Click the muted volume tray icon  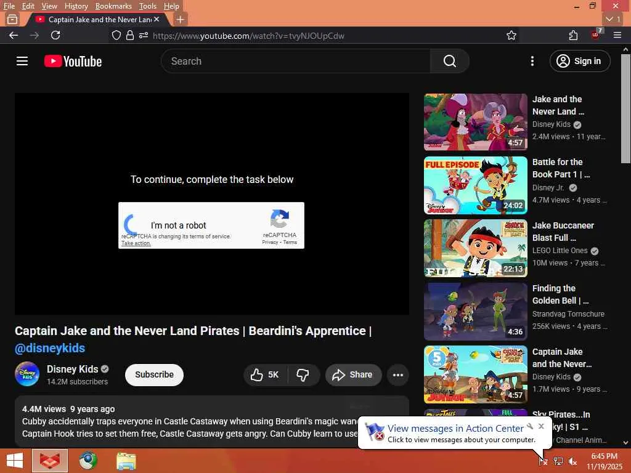pyautogui.click(x=572, y=461)
